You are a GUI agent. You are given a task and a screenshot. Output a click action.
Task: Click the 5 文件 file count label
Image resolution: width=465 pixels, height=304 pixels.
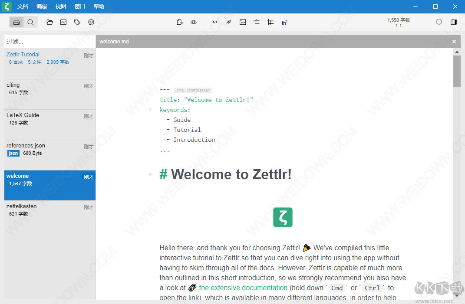(34, 62)
